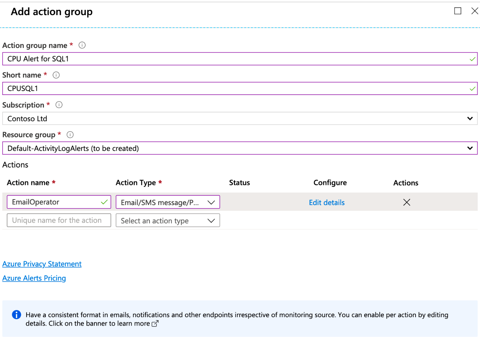Image resolution: width=480 pixels, height=340 pixels.
Task: Click the Add action group title
Action: pos(52,12)
